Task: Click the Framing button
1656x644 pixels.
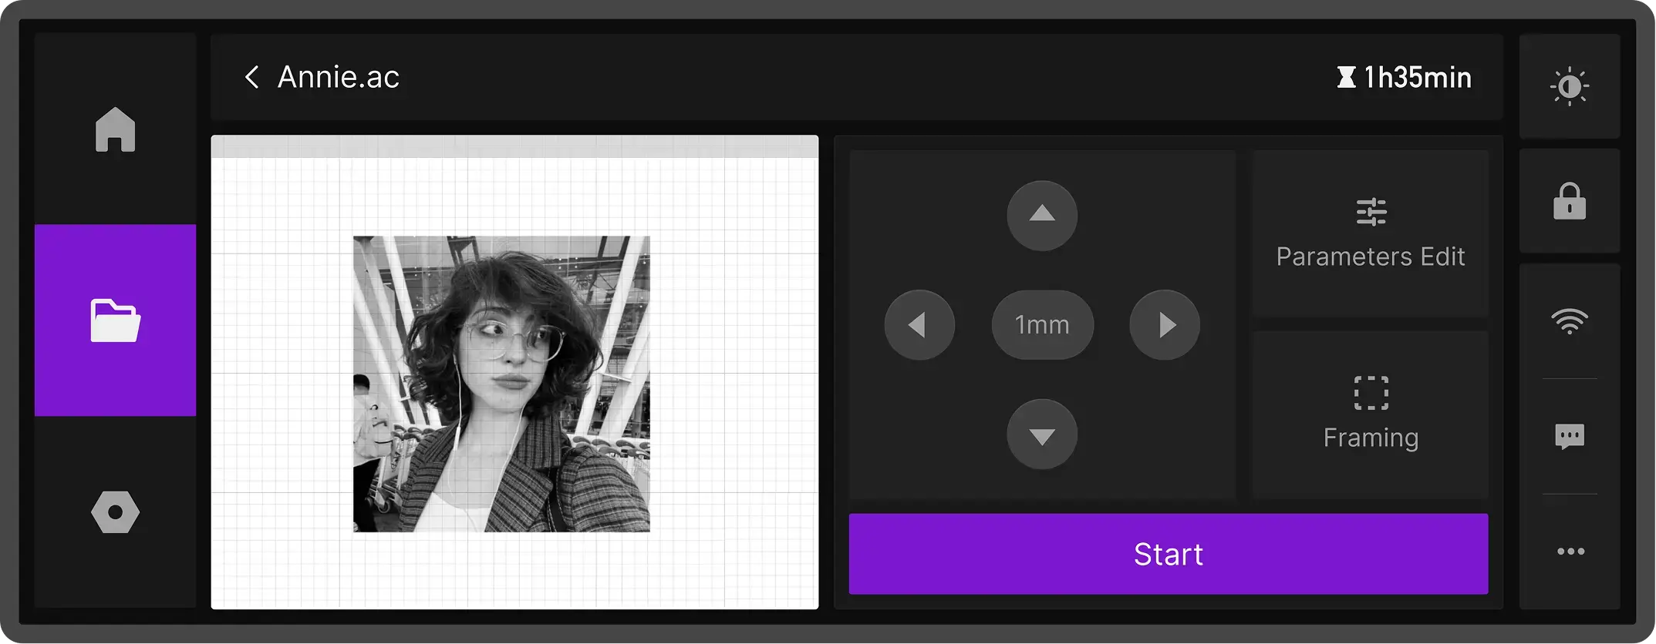Action: (1371, 414)
